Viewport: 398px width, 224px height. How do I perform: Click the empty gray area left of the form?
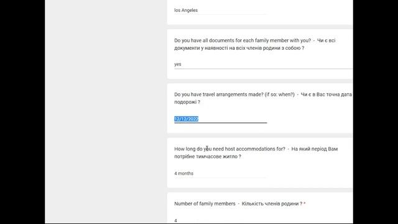click(x=105, y=112)
